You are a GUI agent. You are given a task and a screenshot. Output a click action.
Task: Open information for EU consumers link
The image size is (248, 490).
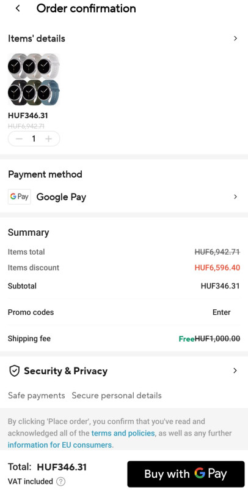(59, 445)
